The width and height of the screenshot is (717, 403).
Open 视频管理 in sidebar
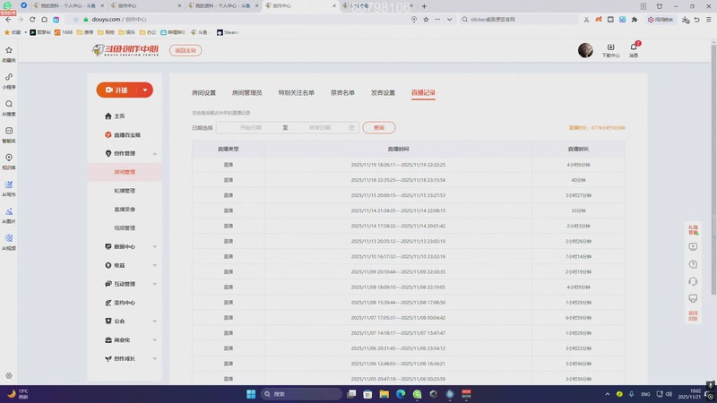coord(125,228)
